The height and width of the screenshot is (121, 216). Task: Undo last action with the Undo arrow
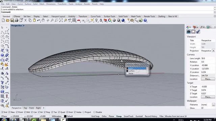click(39, 21)
